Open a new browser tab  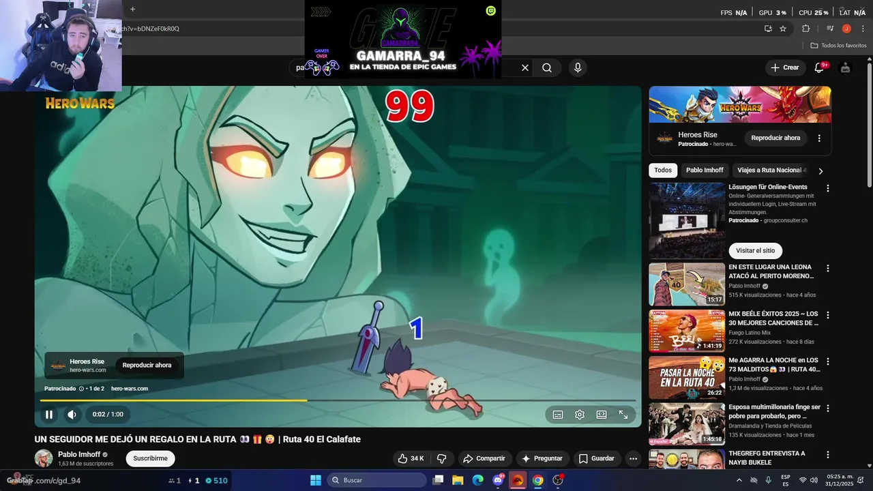click(132, 9)
